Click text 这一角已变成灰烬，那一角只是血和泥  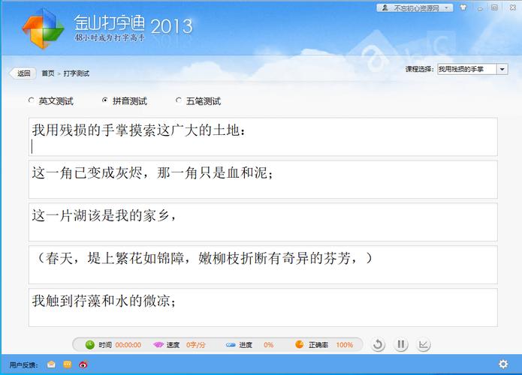point(152,172)
